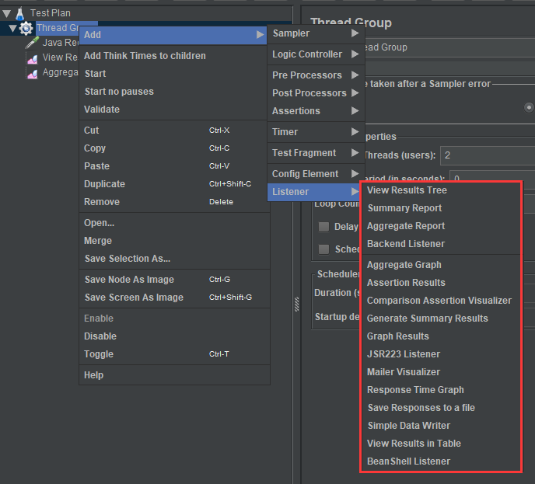Screen dimensions: 535x484
Task: Click the Test Plan flask icon
Action: click(19, 13)
